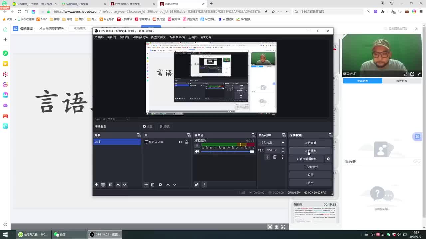Viewport: 426px width, 239px height.
Task: Open the 第8页 slide thumbnail
Action: [315, 213]
